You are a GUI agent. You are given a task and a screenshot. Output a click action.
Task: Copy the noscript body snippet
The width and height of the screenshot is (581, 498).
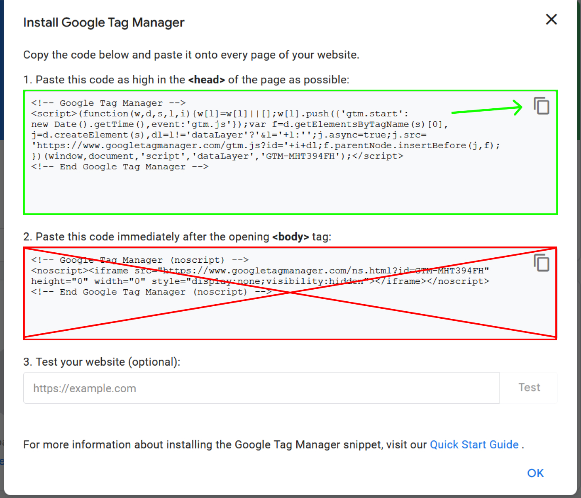[x=542, y=263]
